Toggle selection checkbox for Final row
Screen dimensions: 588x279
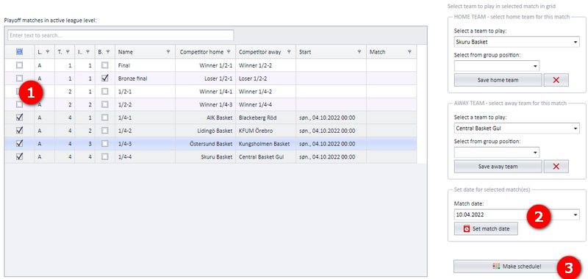pyautogui.click(x=20, y=65)
